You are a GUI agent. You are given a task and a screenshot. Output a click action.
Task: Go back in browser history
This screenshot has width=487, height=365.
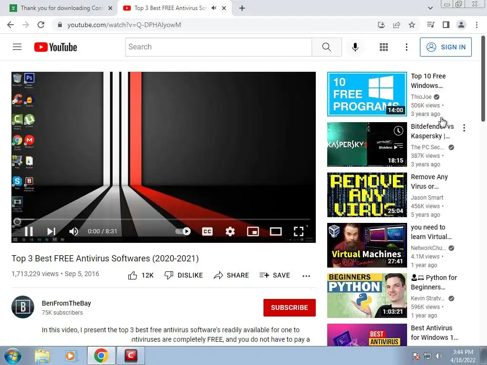(10, 25)
